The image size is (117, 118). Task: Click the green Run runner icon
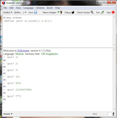coord(102,12)
